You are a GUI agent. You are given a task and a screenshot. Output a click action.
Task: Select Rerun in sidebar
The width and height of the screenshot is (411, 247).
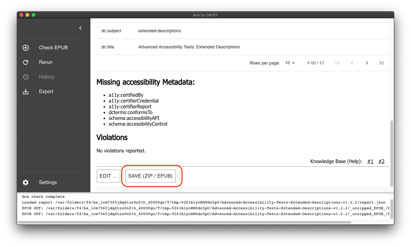[46, 62]
